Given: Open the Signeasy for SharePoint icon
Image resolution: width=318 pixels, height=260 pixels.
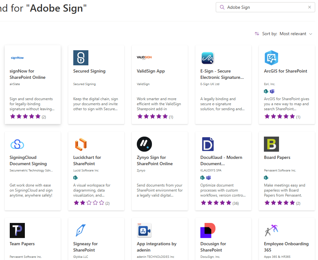Looking at the screenshot, I should pos(81,230).
